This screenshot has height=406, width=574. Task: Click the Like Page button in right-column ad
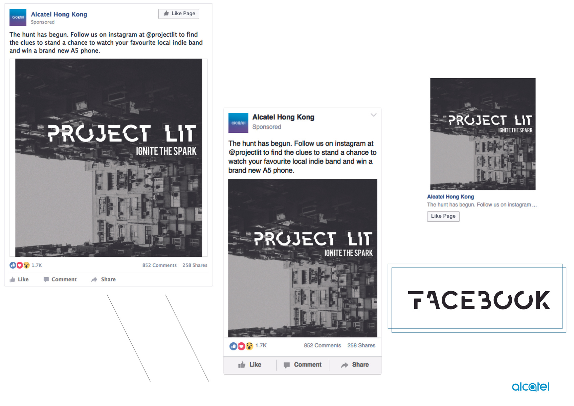click(443, 216)
